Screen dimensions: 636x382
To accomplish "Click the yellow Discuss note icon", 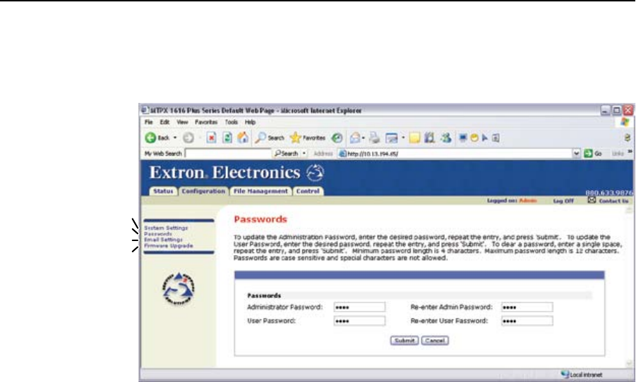I will 414,137.
